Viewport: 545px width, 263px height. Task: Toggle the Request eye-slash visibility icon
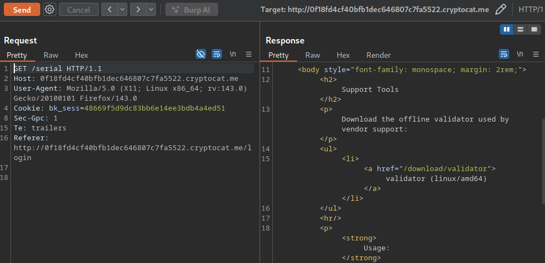click(x=201, y=54)
